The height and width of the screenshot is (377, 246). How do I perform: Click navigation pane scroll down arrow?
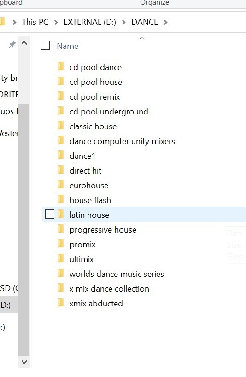coord(24,361)
